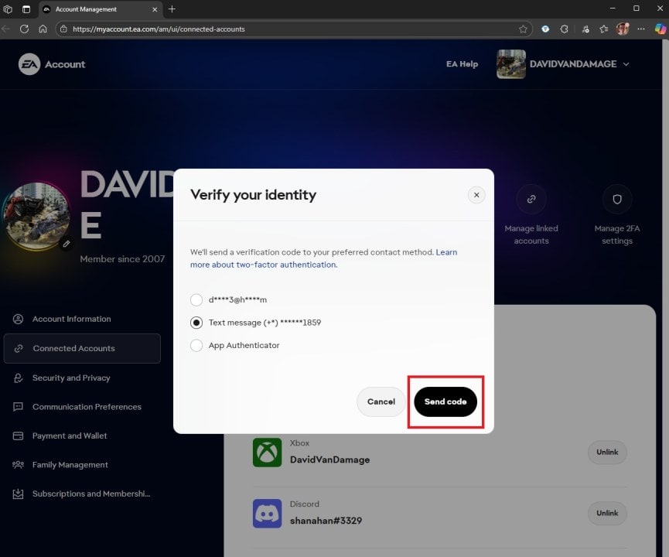This screenshot has height=557, width=669.
Task: Choose App Authenticator as verification method
Action: tap(196, 345)
